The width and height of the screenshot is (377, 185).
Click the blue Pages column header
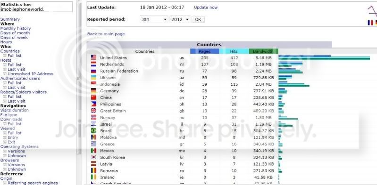click(205, 51)
